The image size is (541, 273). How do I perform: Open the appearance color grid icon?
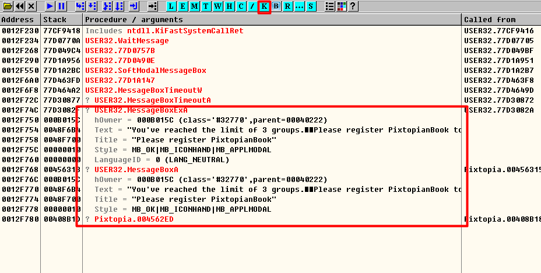pyautogui.click(x=342, y=6)
